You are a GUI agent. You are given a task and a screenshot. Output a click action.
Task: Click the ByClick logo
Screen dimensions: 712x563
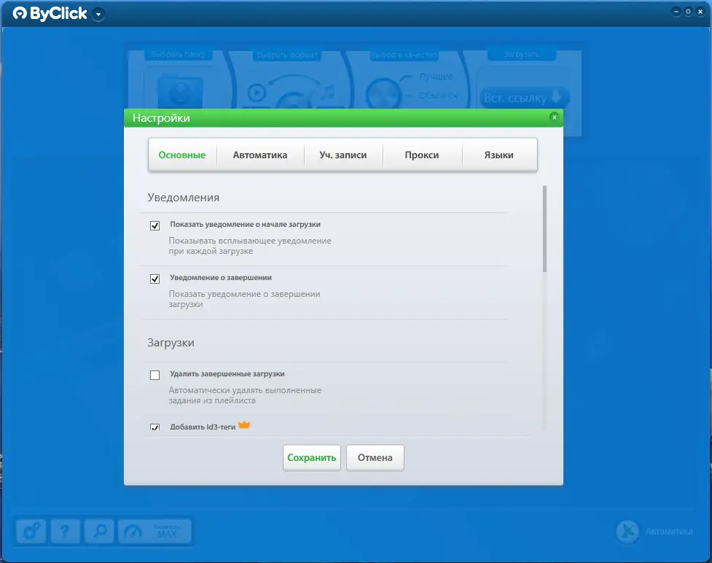tap(50, 14)
